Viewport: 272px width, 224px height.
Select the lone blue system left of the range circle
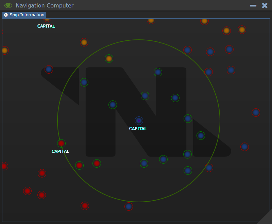pos(49,70)
